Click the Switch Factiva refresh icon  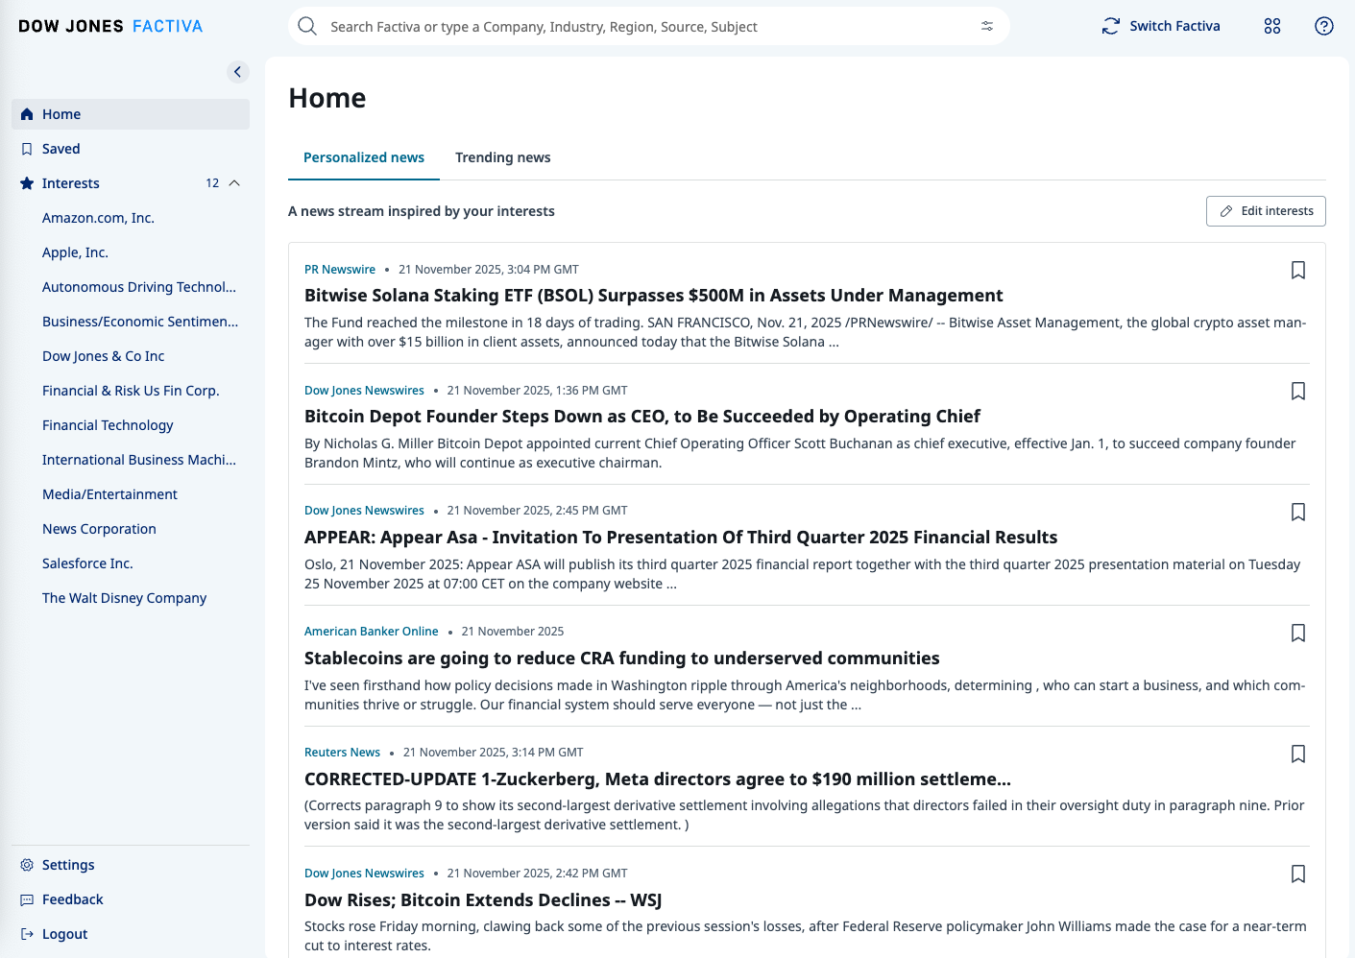point(1111,26)
